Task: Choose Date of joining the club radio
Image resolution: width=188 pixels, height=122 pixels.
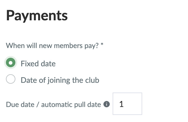Action: [x=11, y=79]
